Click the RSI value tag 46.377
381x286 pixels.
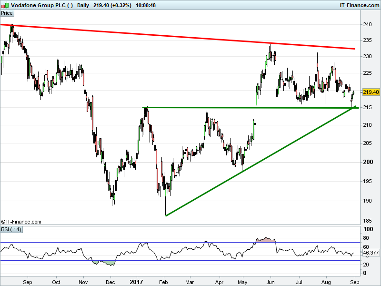point(371,253)
